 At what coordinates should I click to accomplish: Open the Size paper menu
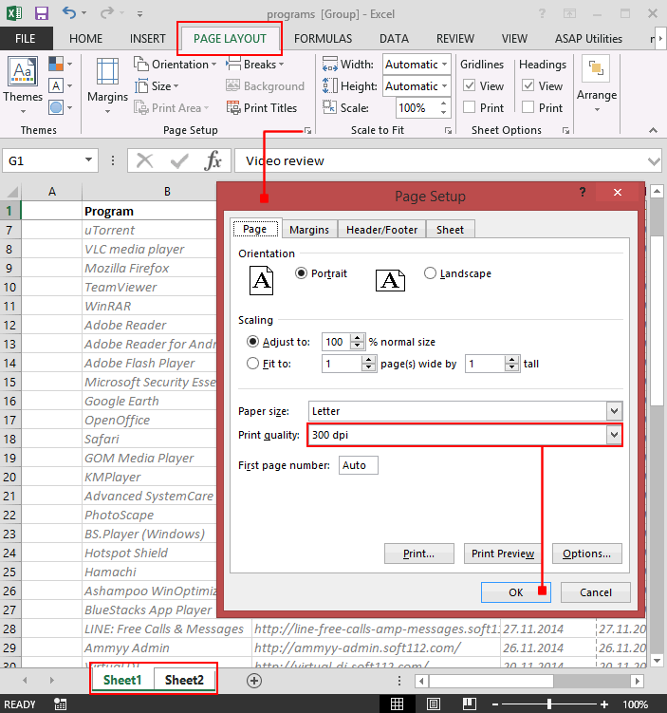point(157,86)
